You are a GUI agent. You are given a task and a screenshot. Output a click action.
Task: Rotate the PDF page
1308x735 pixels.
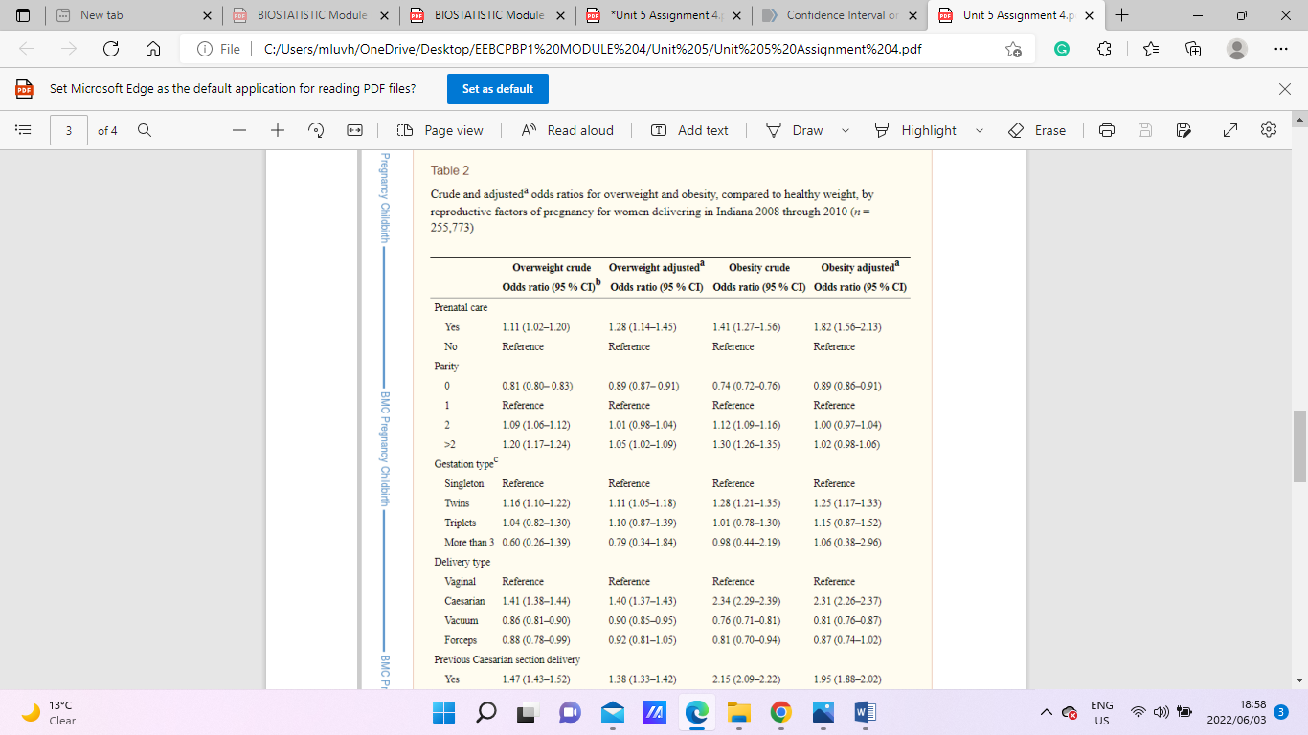(316, 129)
